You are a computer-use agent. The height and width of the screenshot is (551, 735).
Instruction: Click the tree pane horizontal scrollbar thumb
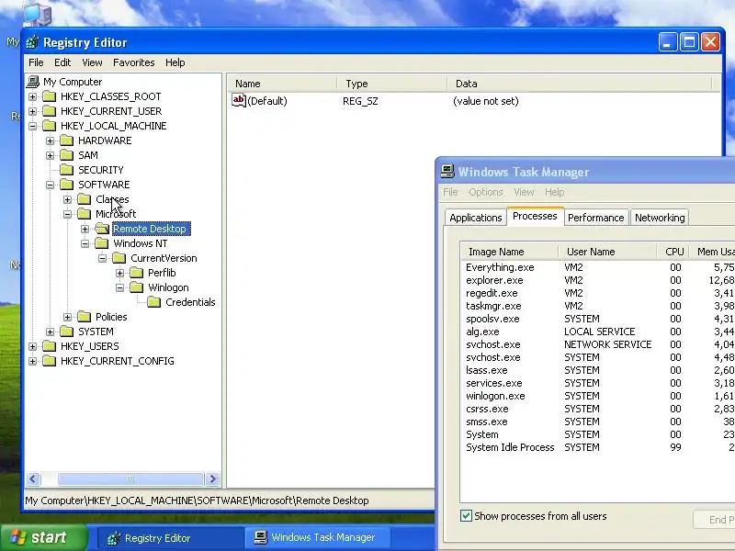click(x=130, y=478)
